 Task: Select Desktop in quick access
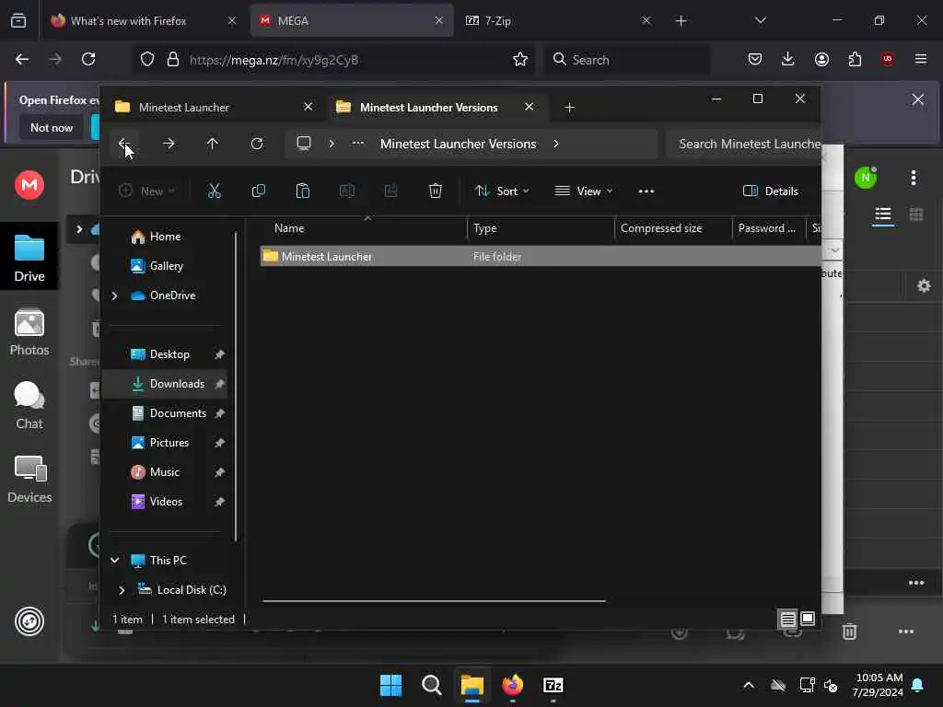(x=169, y=354)
